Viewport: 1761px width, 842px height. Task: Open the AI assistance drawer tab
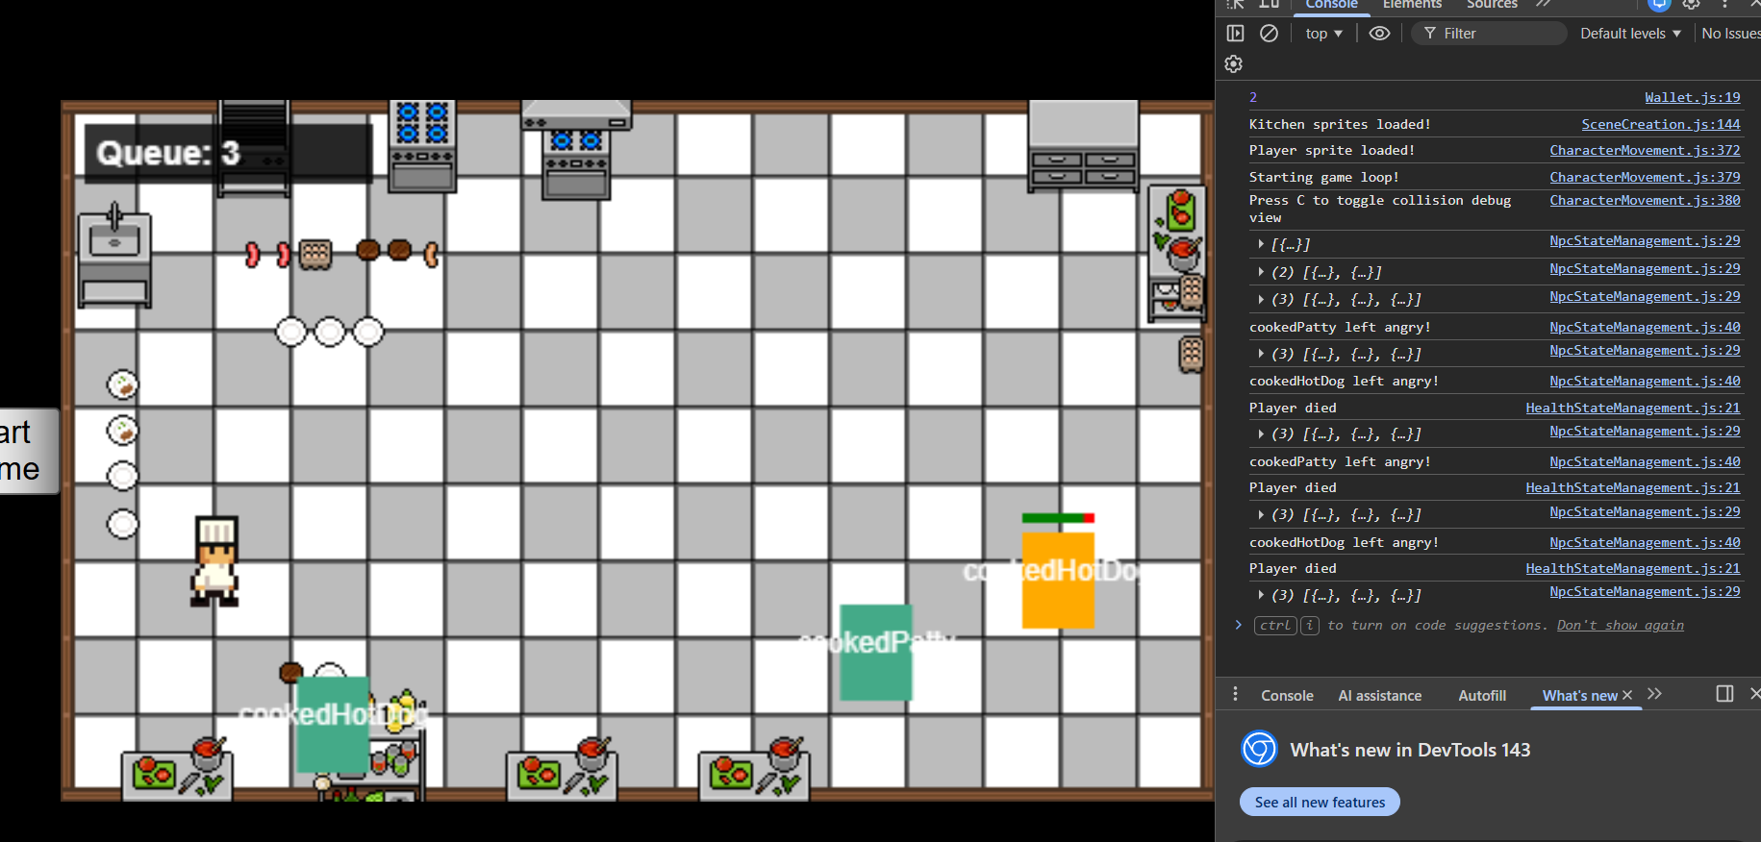click(x=1379, y=696)
